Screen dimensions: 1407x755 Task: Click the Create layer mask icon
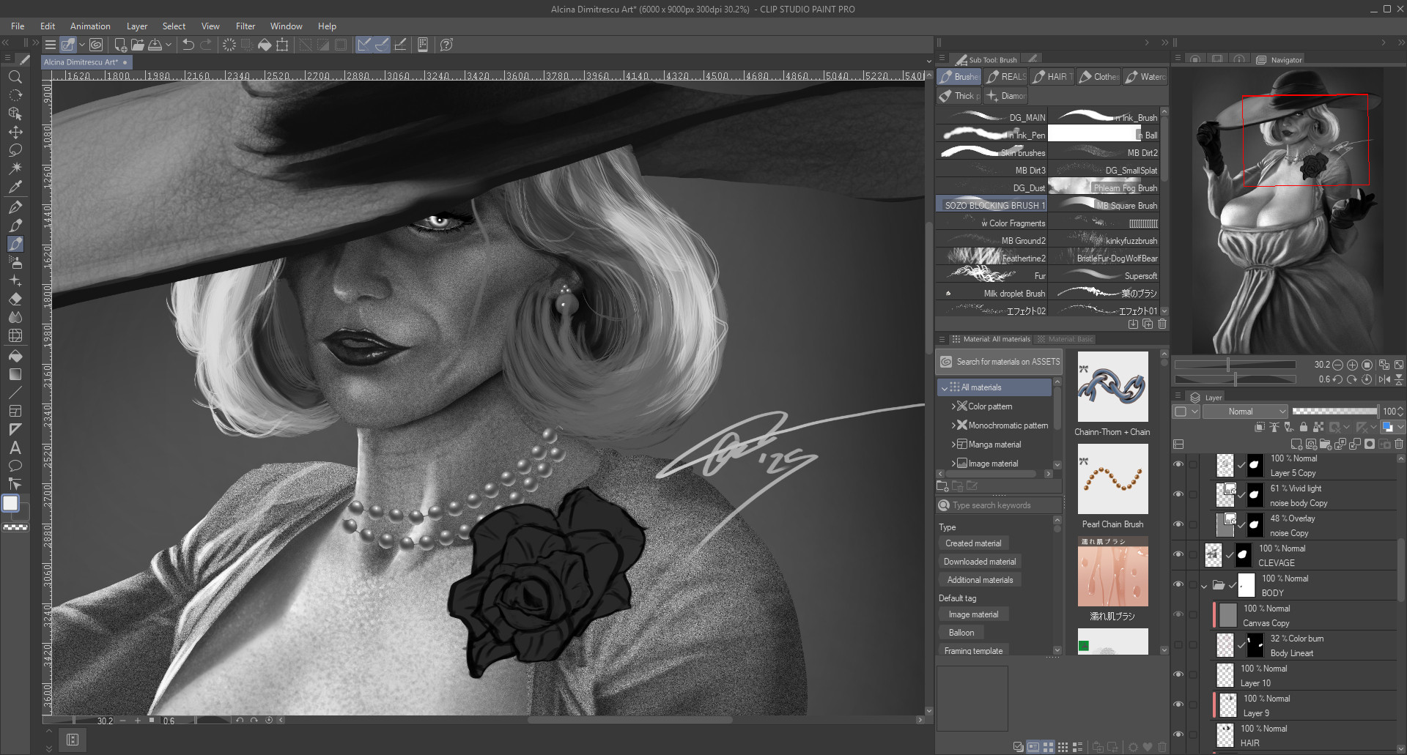(1370, 444)
